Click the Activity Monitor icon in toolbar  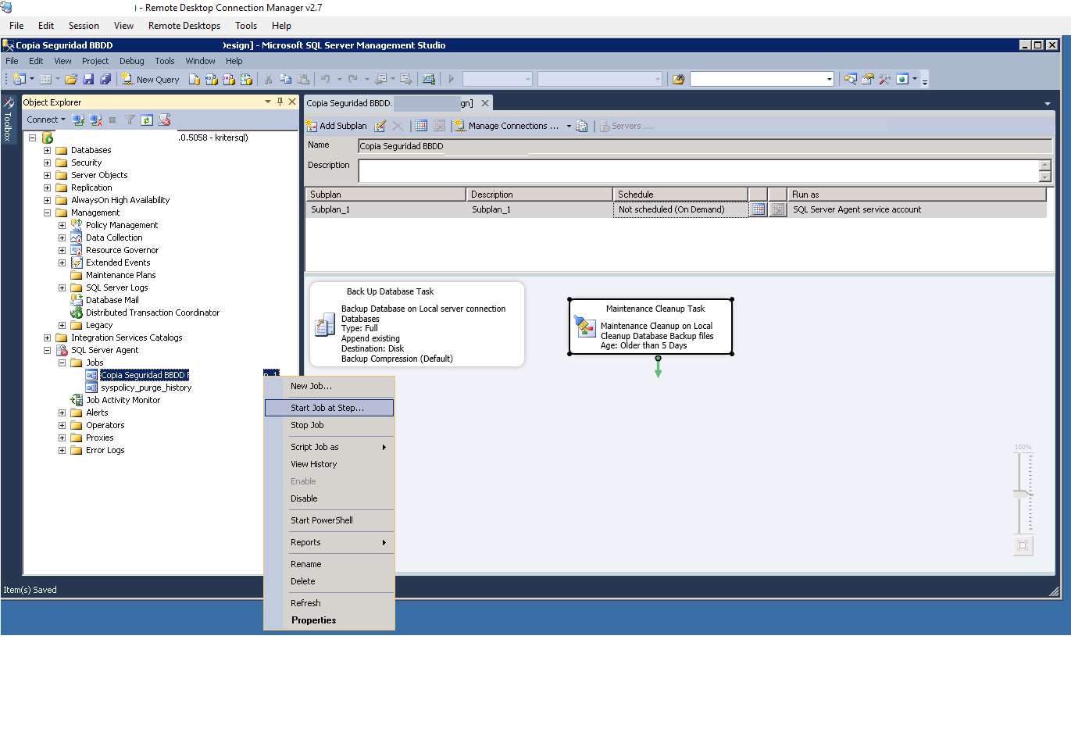pos(428,79)
